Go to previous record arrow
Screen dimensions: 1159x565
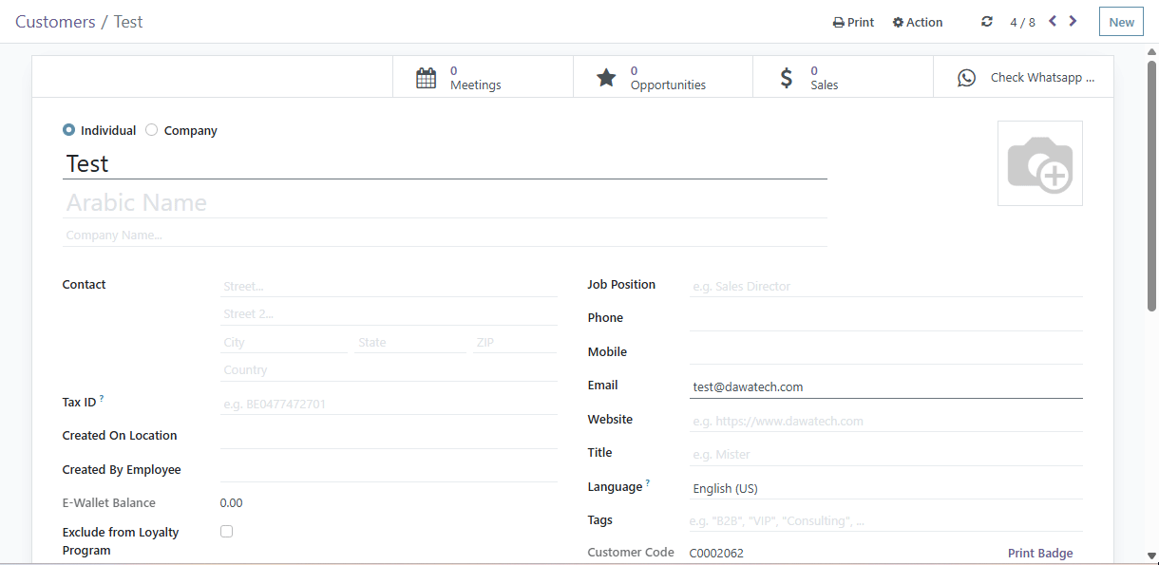tap(1053, 21)
